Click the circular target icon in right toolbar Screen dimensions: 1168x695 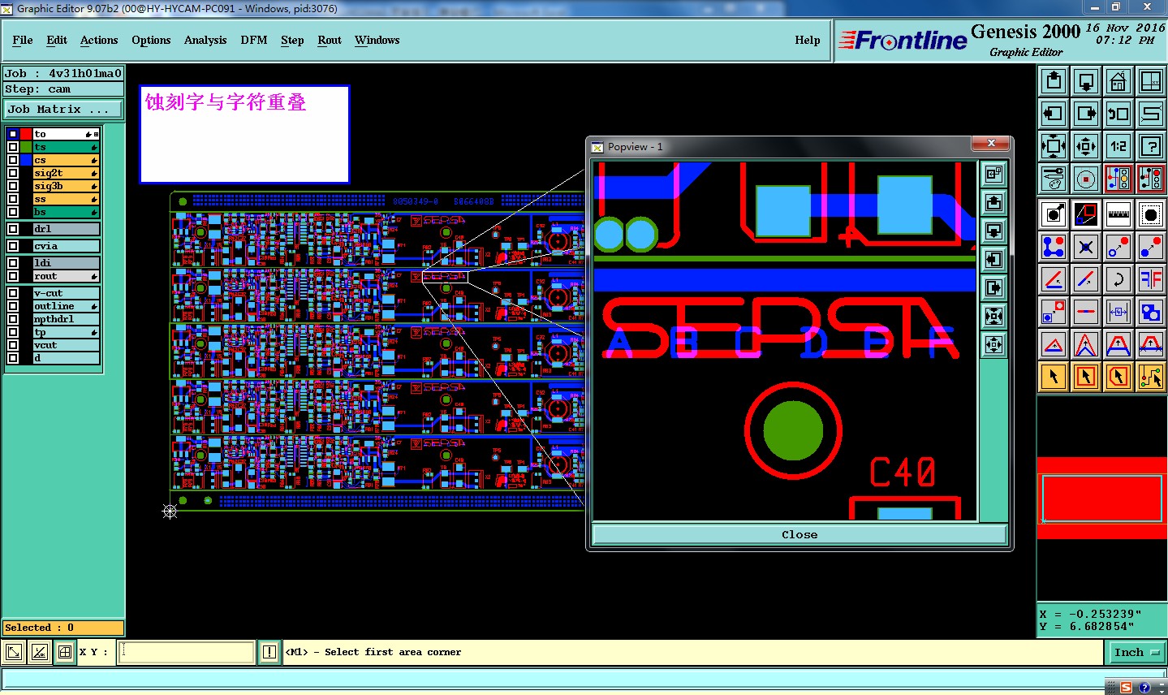[1086, 179]
